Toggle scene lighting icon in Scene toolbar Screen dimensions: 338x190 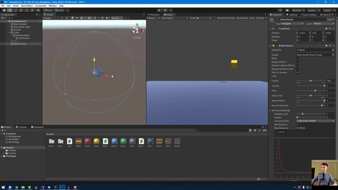72,18
